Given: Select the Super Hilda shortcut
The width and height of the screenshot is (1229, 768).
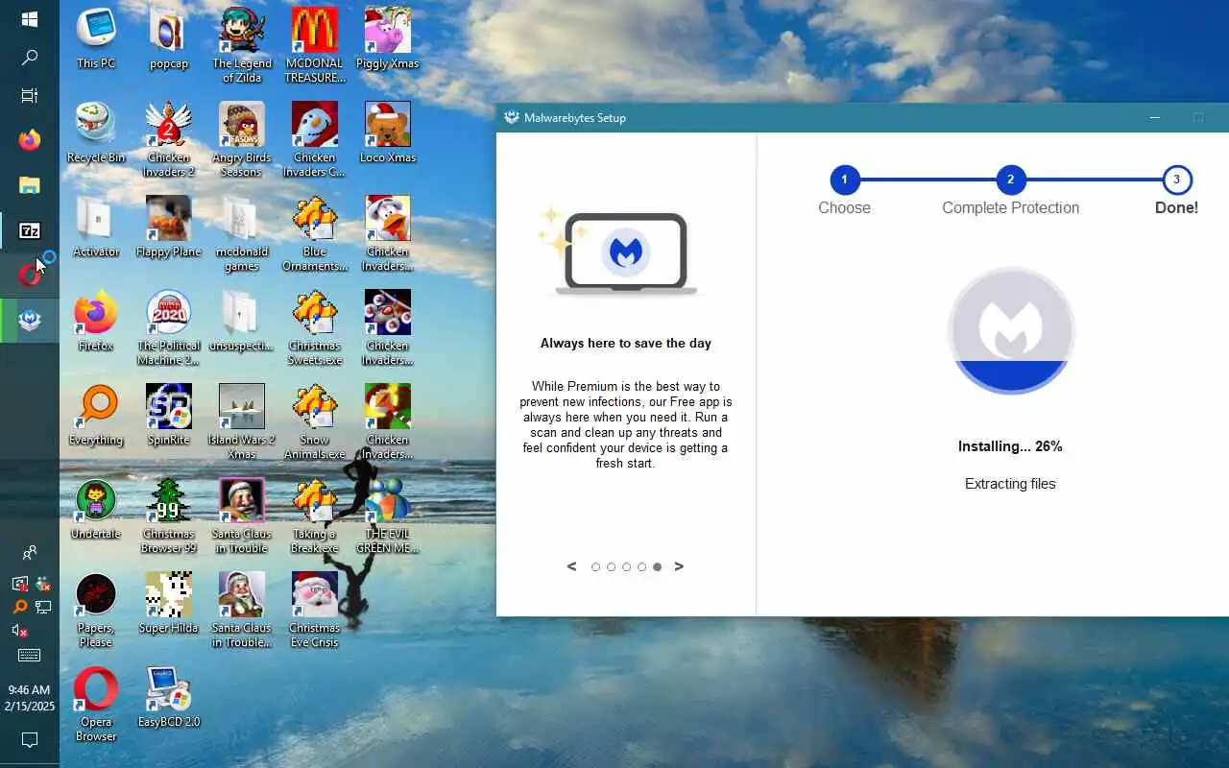Looking at the screenshot, I should 169,604.
